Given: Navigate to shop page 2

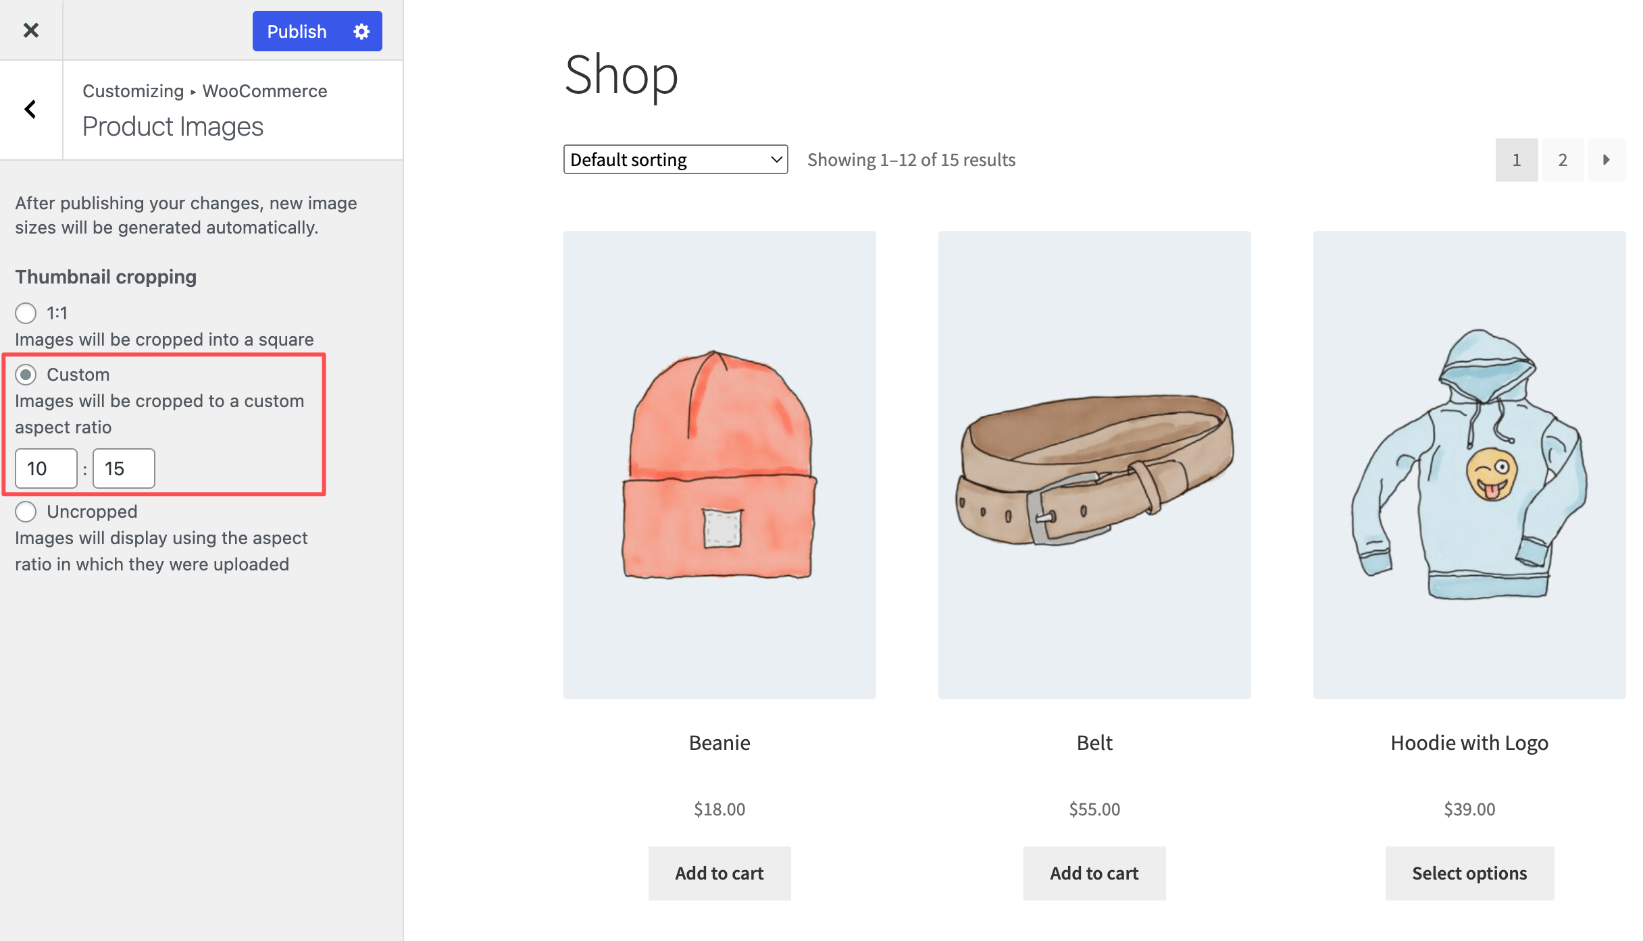Looking at the screenshot, I should pos(1563,159).
